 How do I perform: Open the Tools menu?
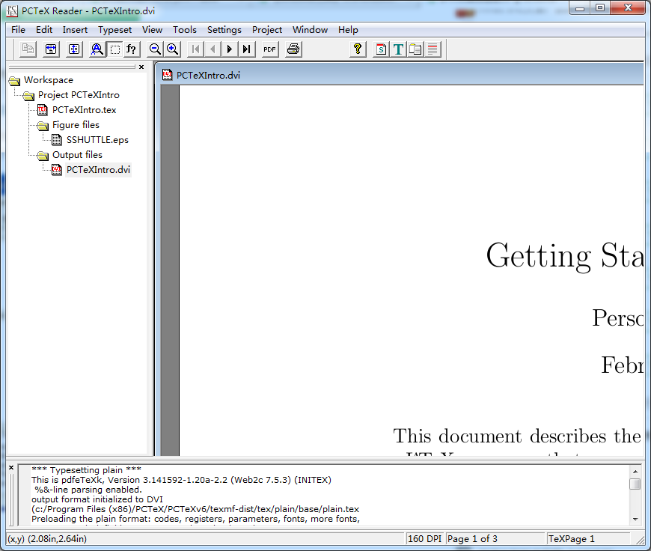(185, 30)
